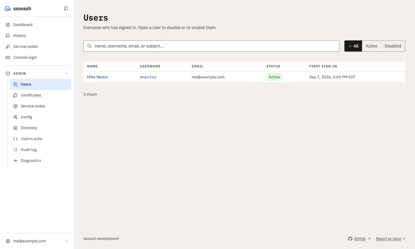Viewport: 415px width, 249px height.
Task: Click the Active status badge
Action: coord(274,77)
